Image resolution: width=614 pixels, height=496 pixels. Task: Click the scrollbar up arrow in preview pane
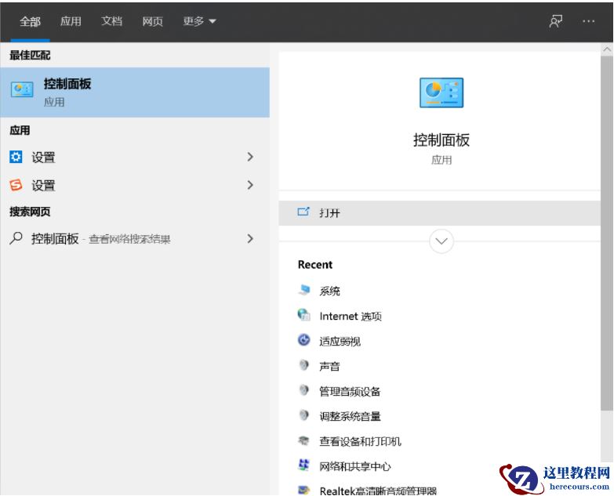click(x=607, y=49)
